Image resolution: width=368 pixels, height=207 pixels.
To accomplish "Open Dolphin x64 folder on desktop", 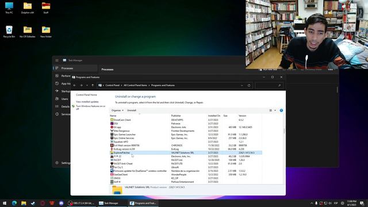I will [28, 7].
